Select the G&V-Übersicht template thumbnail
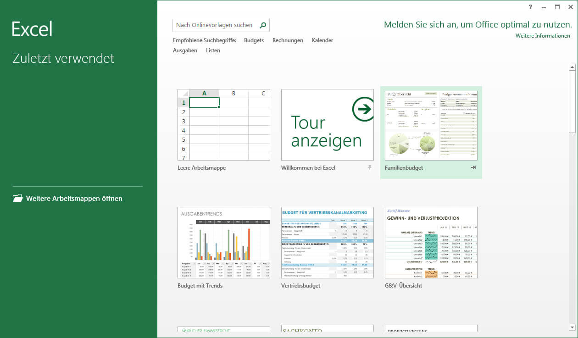578x338 pixels. (431, 242)
